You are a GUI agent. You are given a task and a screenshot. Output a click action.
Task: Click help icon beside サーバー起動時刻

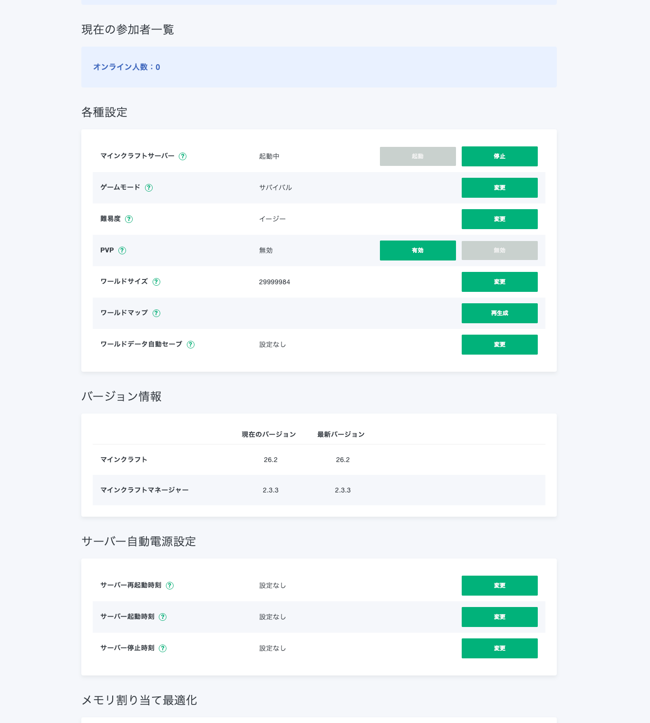coord(163,617)
